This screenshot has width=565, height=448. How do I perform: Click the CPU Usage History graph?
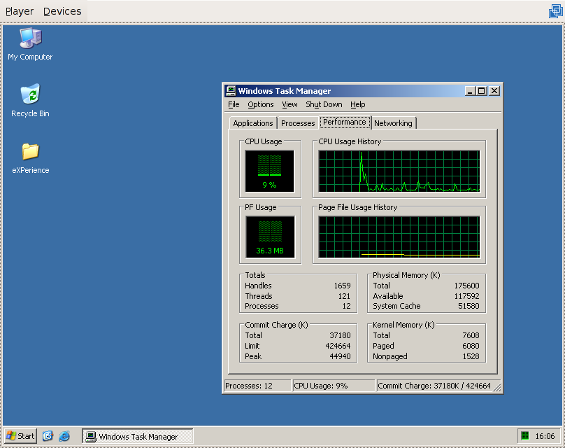coord(399,171)
